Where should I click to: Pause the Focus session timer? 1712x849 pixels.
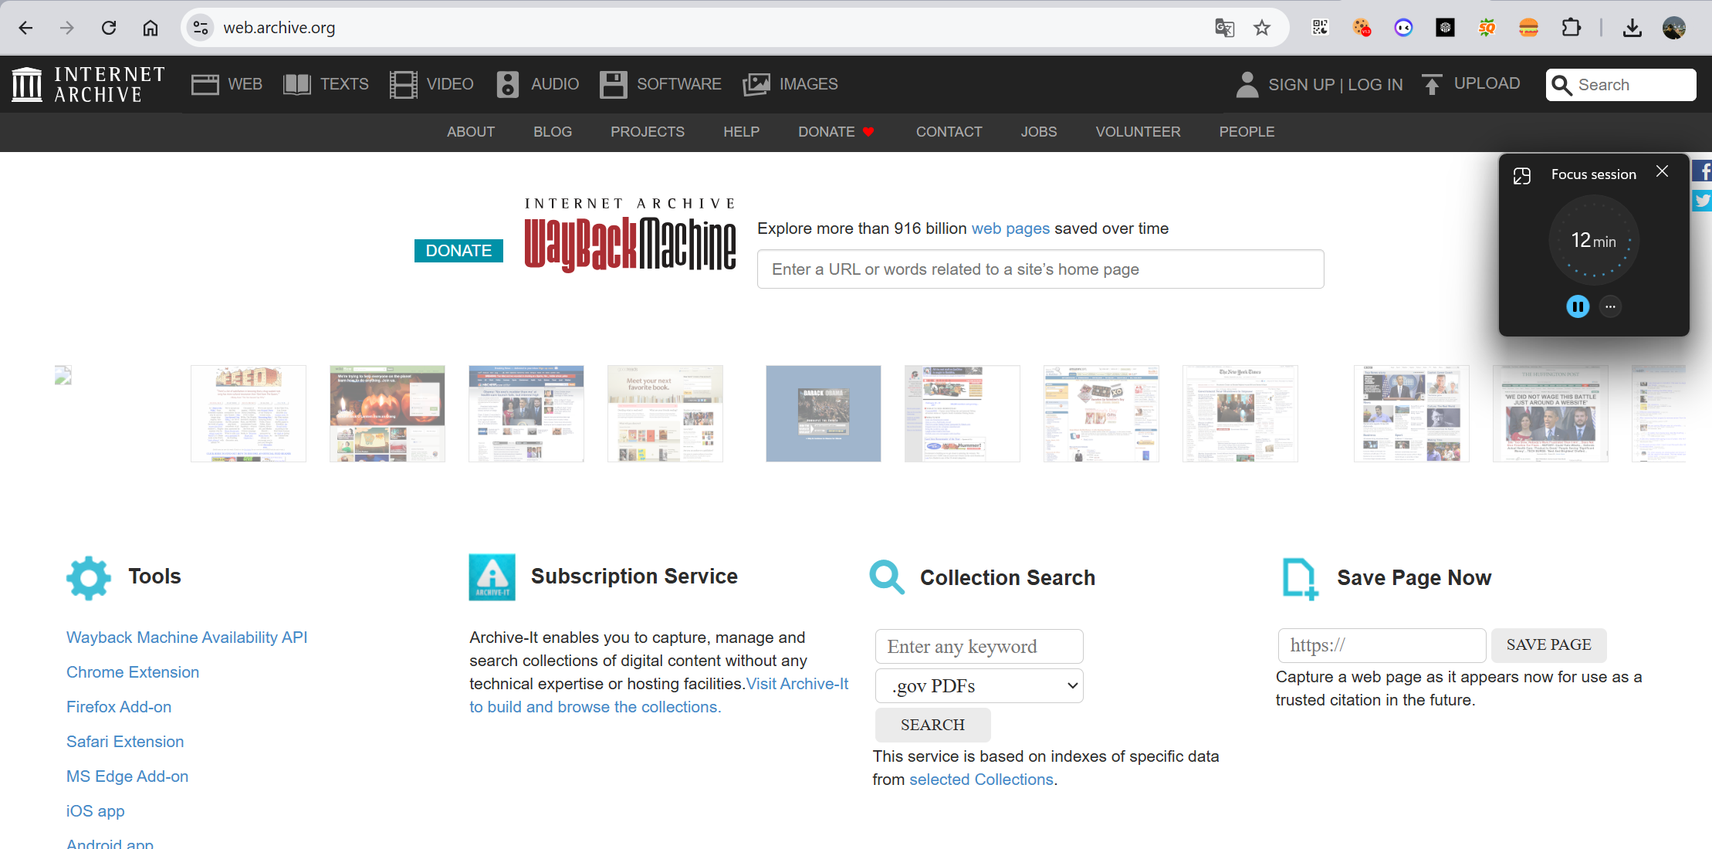(x=1578, y=306)
